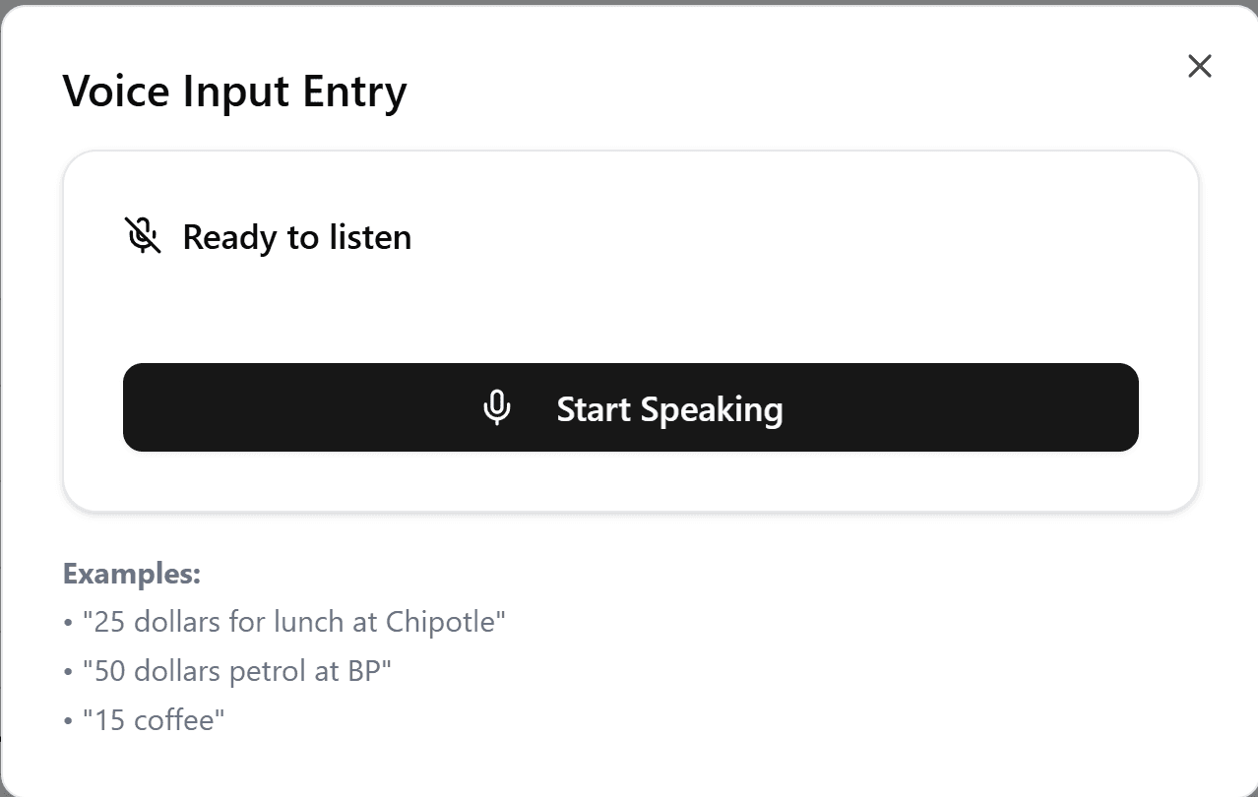The width and height of the screenshot is (1258, 797).
Task: Select the "25 dollars for lunch at Chipotle" example
Action: click(293, 622)
